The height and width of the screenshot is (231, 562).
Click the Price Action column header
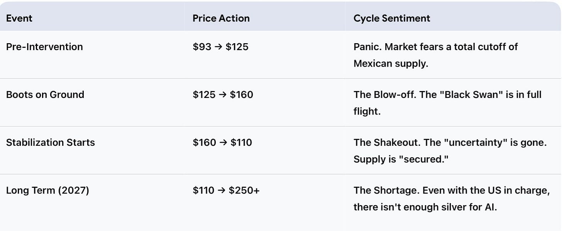coord(221,18)
